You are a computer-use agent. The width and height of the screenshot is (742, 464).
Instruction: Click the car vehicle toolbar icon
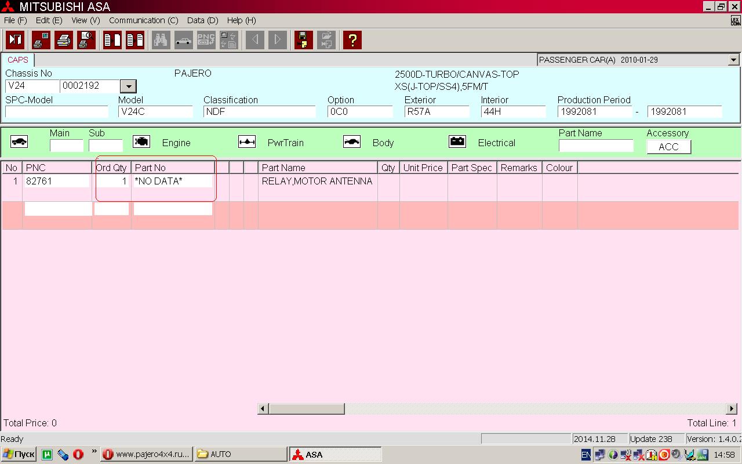coord(183,40)
